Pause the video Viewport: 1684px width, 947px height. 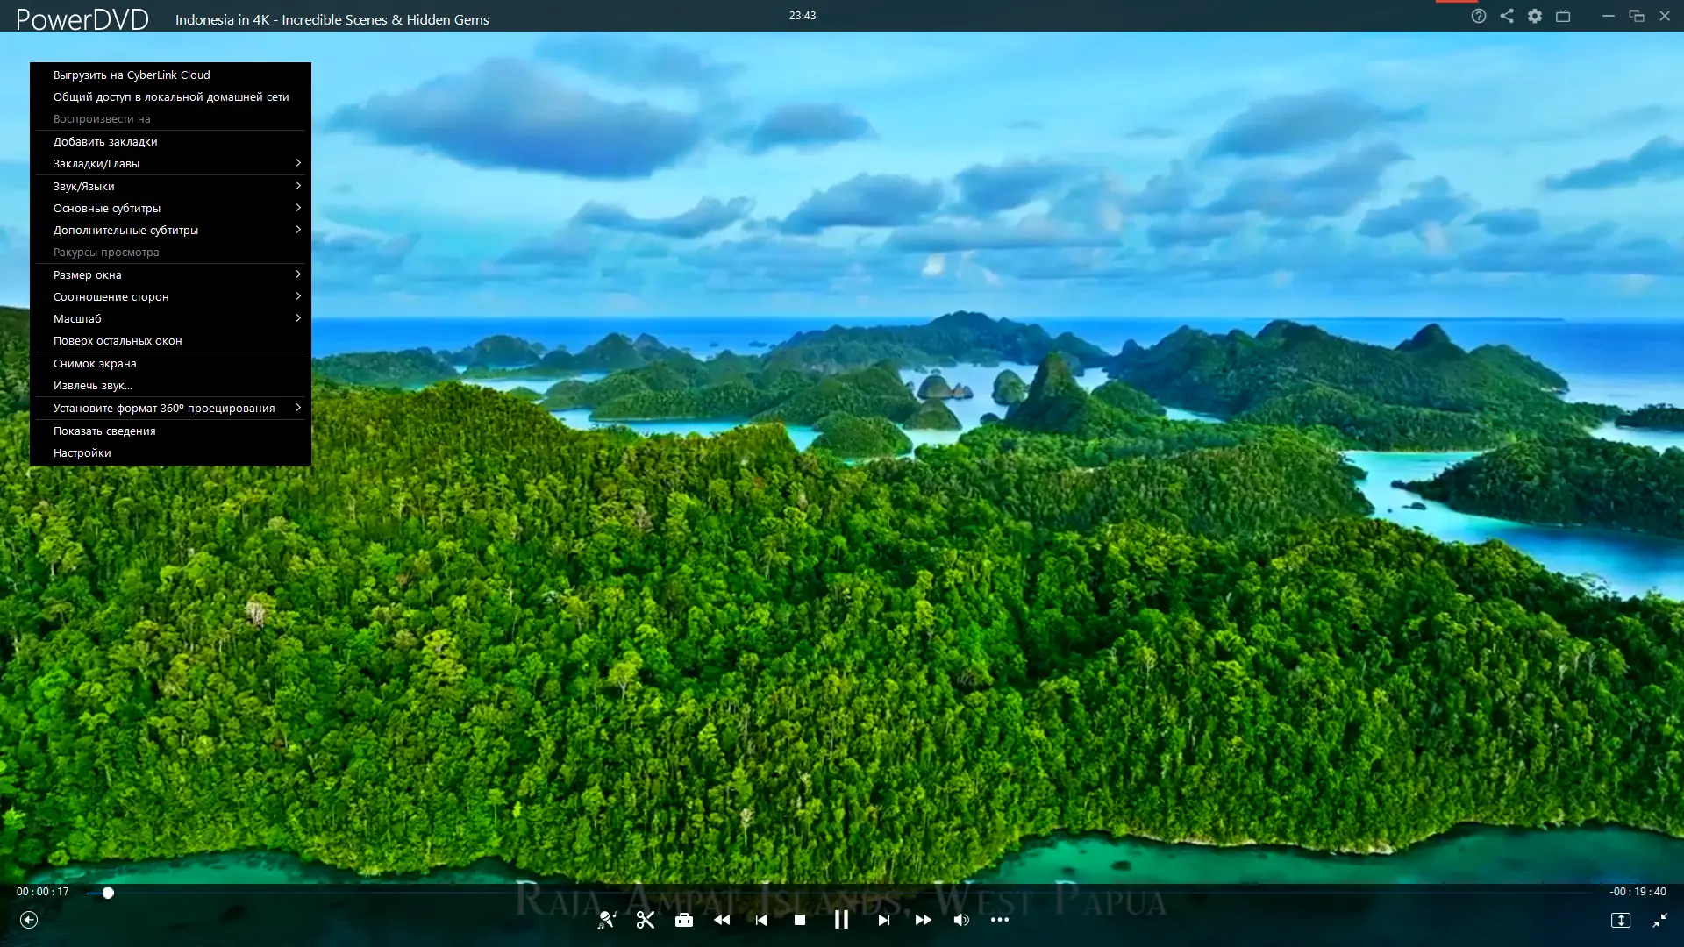841,920
